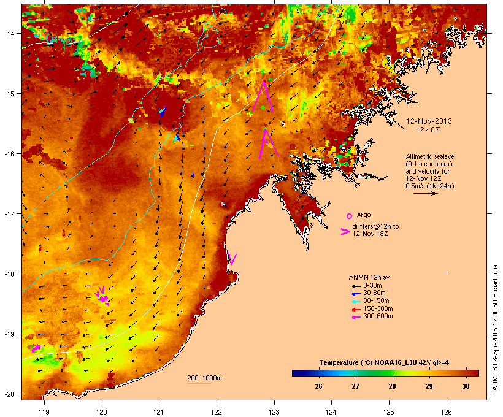Click the cyan 200m isobath legend line
Screen dimensions: 503x417
coord(199,383)
